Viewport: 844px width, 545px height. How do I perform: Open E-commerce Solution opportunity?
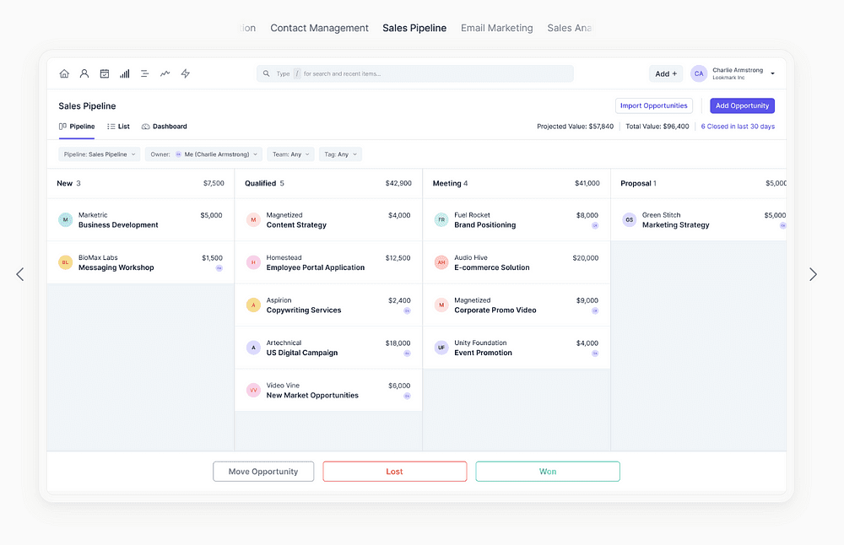pyautogui.click(x=517, y=262)
